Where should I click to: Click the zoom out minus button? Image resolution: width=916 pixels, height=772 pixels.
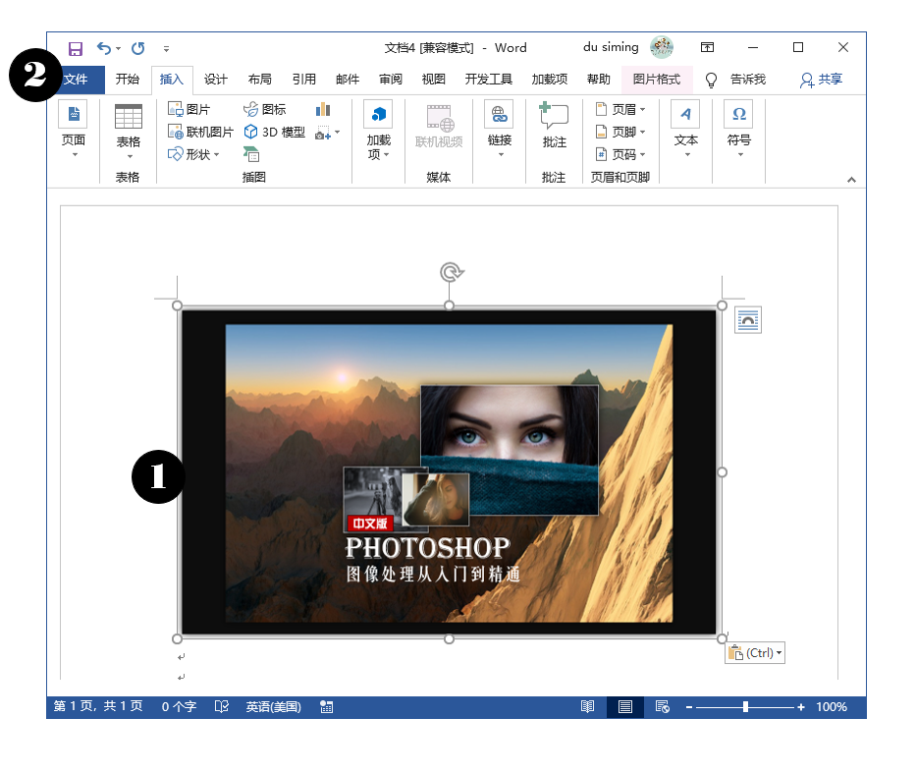pyautogui.click(x=689, y=707)
